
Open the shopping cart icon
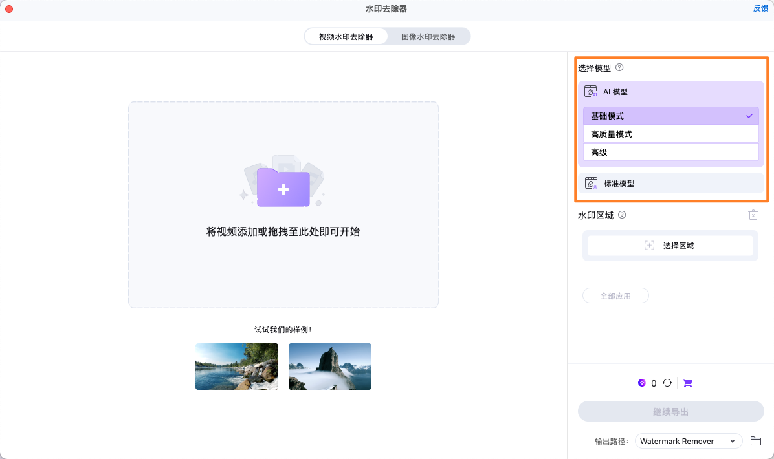[687, 383]
